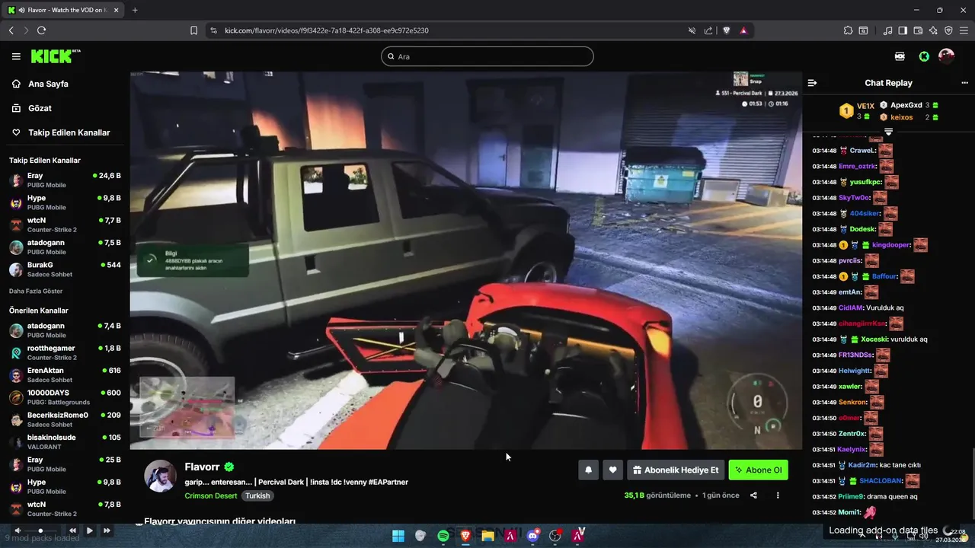The image size is (975, 548).
Task: Open the browser main menu
Action: [x=964, y=30]
